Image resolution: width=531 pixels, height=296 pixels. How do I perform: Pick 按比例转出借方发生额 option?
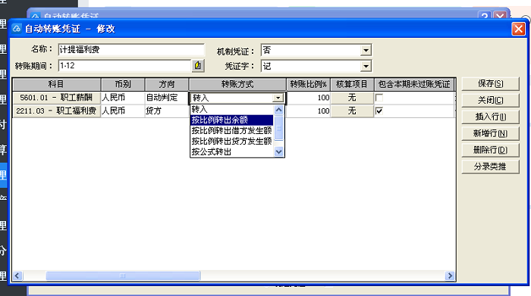click(231, 130)
